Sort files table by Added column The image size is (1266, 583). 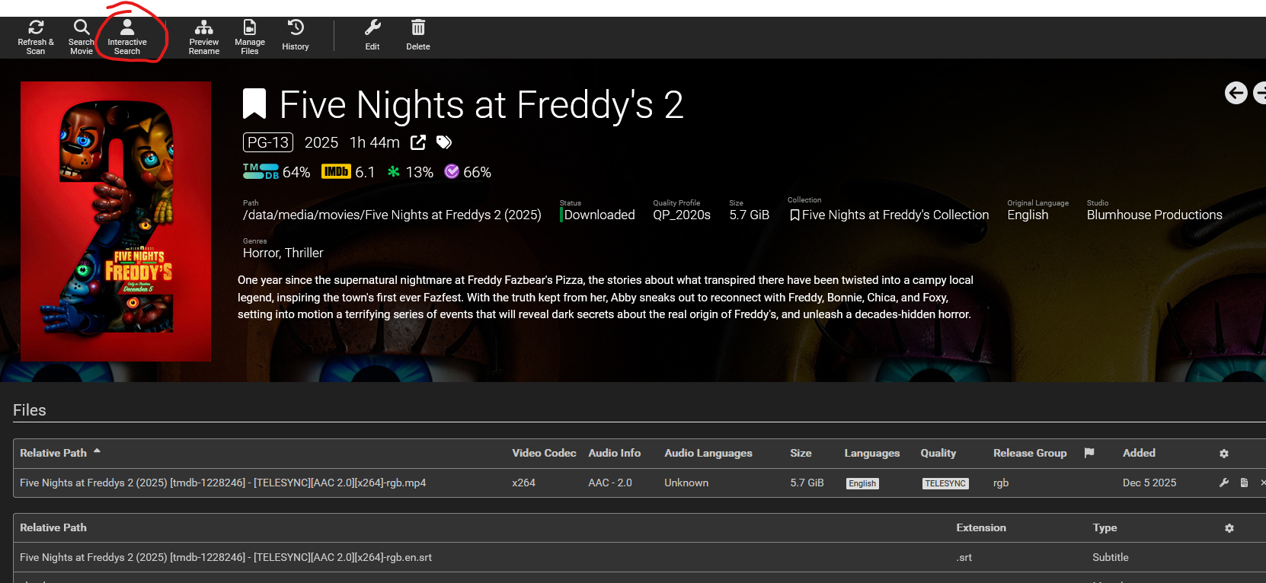[x=1139, y=453]
